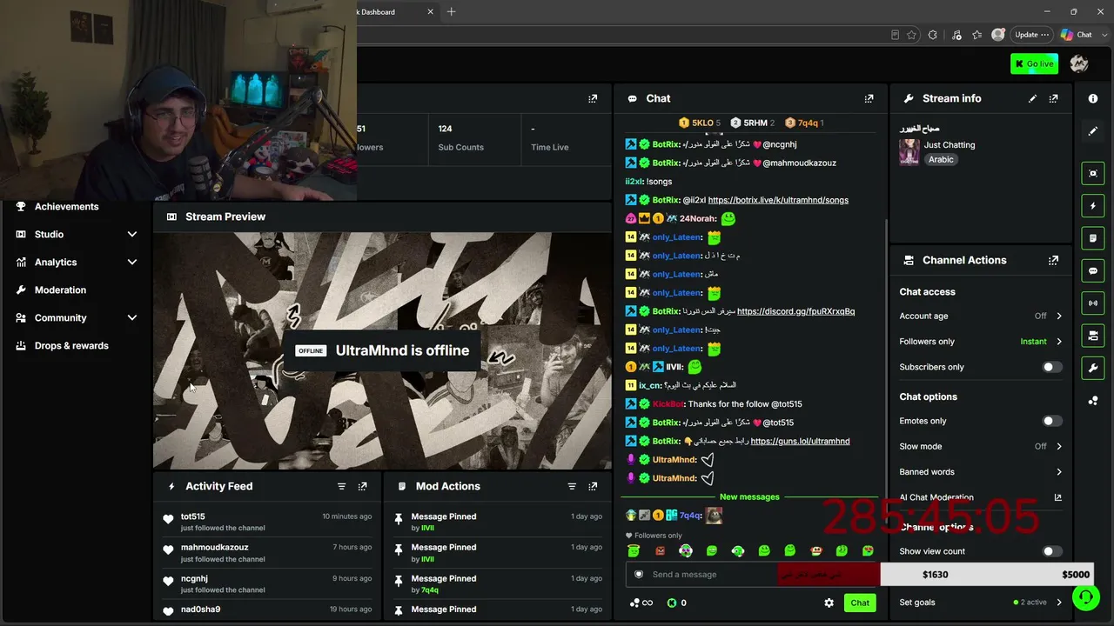Toggle the broadcast signal widget icon in sidebar
This screenshot has width=1114, height=626.
pyautogui.click(x=1093, y=303)
